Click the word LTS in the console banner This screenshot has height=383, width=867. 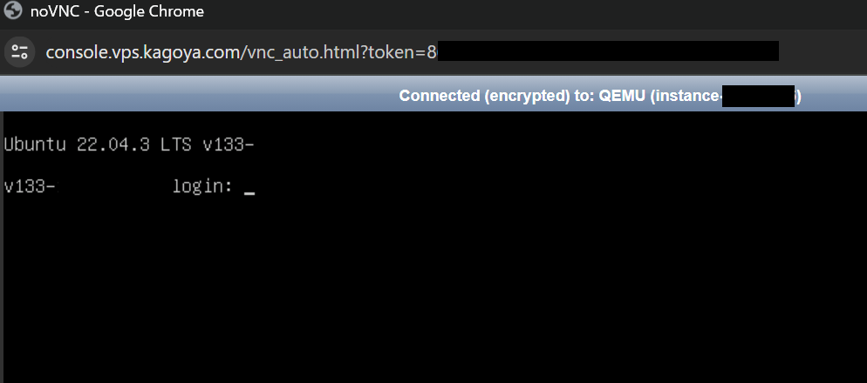176,144
